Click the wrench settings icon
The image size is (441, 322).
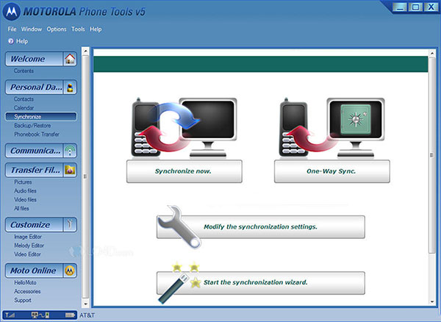[179, 226]
